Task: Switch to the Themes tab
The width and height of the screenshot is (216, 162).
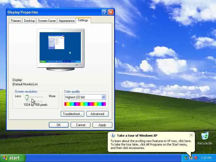Action: click(x=16, y=21)
